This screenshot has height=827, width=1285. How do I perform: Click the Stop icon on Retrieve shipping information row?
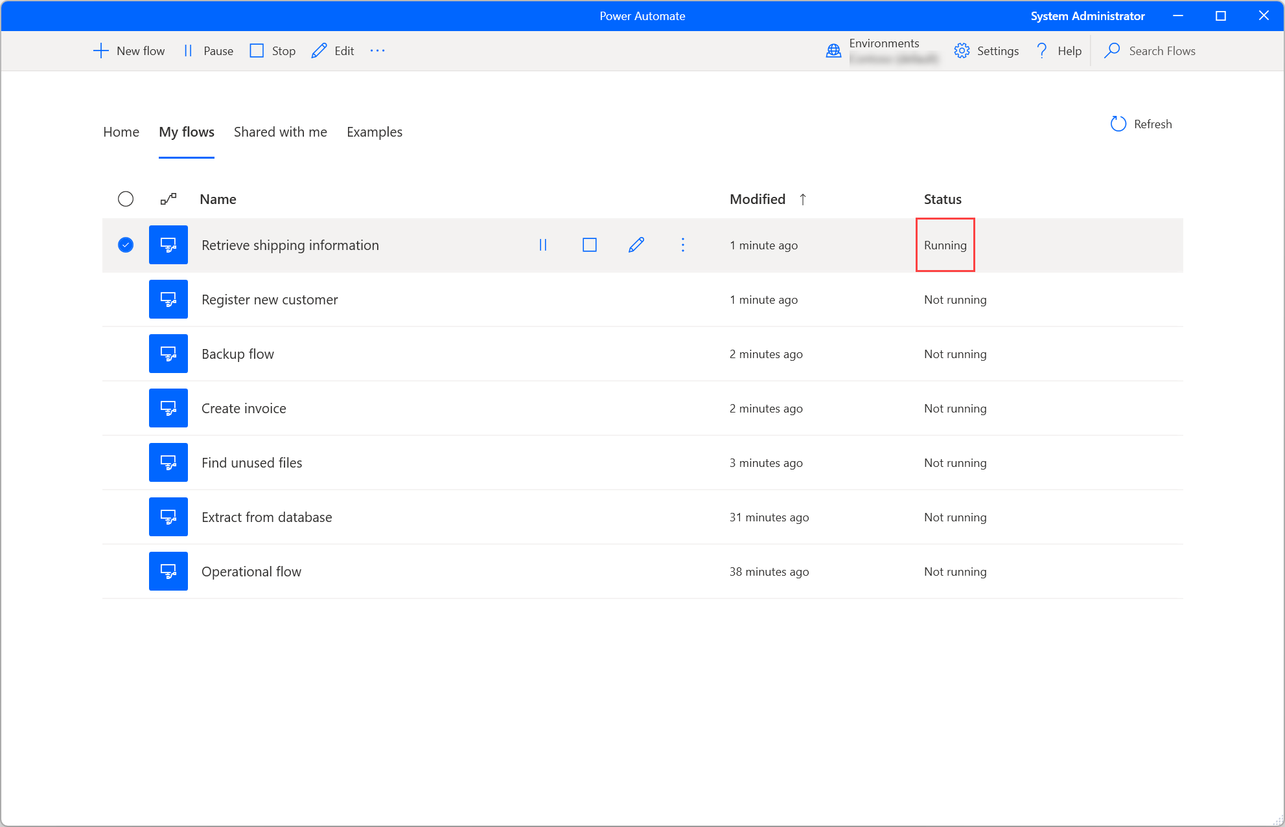click(589, 244)
